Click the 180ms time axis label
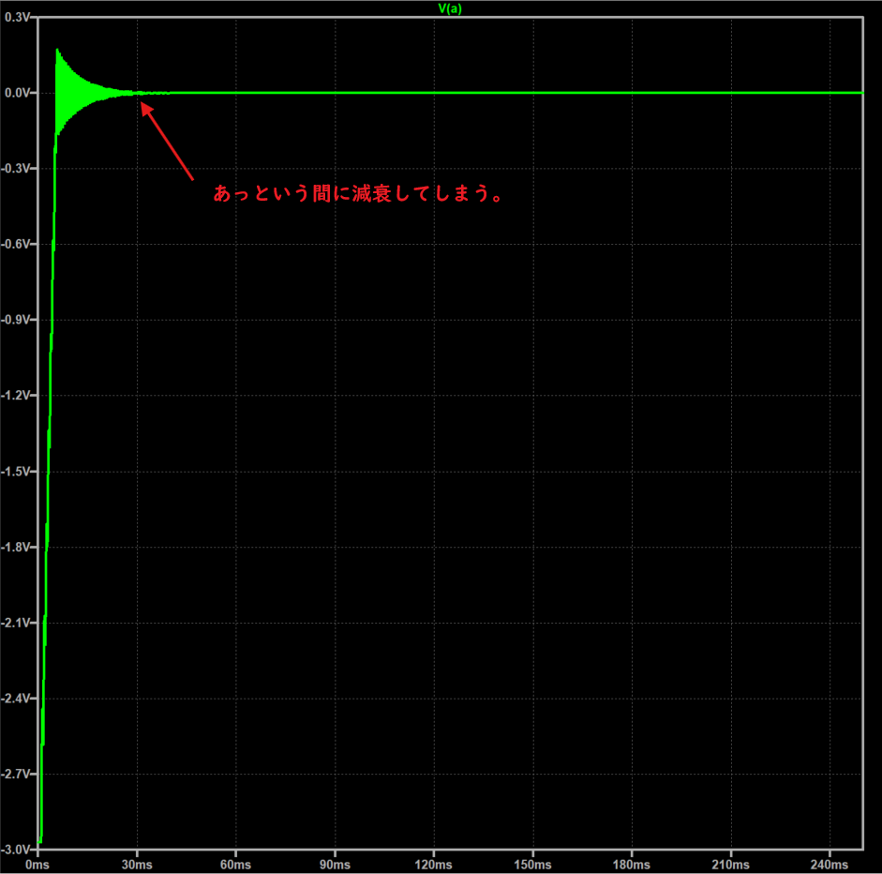Viewport: 882px width, 874px height. coord(631,863)
